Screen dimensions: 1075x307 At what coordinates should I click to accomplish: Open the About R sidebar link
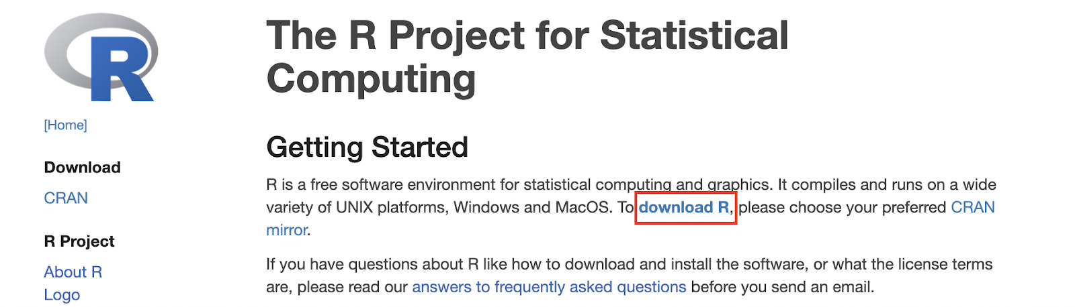tap(73, 272)
